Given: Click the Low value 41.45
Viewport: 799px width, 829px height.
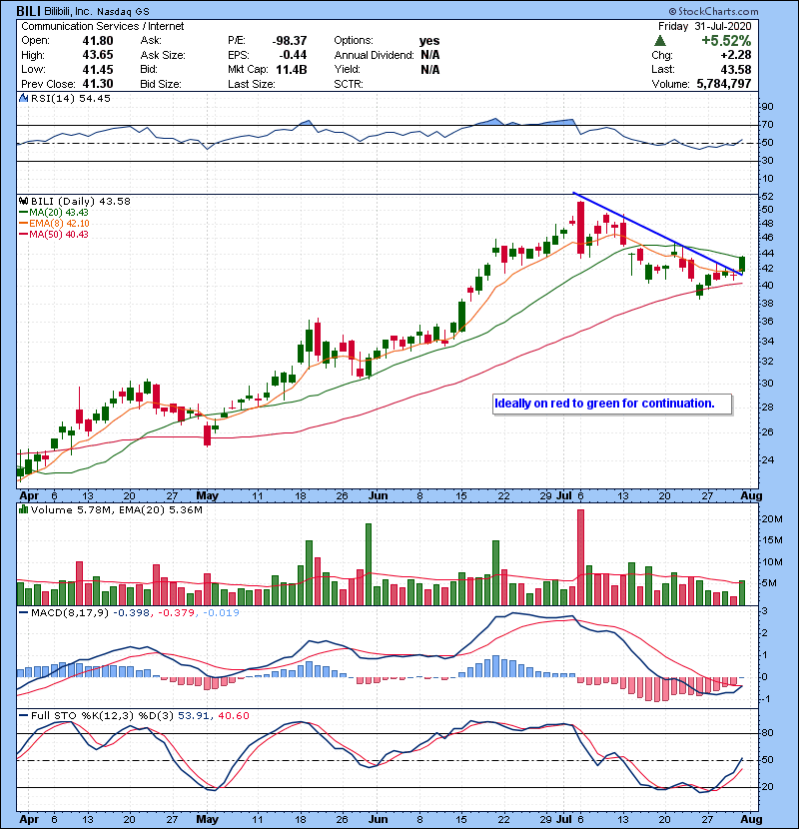Looking at the screenshot, I should point(98,69).
